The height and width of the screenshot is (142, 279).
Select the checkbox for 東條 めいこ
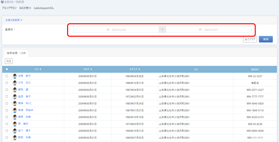[x=7, y=103]
